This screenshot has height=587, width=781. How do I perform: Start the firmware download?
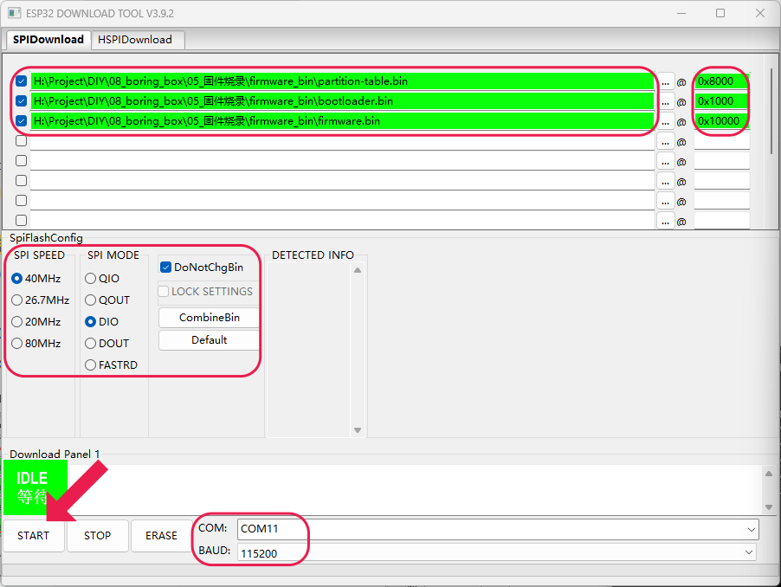click(34, 536)
